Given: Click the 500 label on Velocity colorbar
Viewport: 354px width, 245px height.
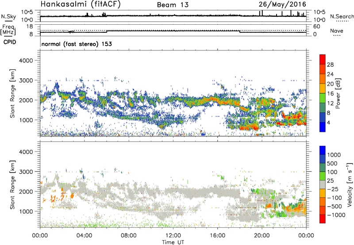Looking at the screenshot, I should tap(332, 164).
